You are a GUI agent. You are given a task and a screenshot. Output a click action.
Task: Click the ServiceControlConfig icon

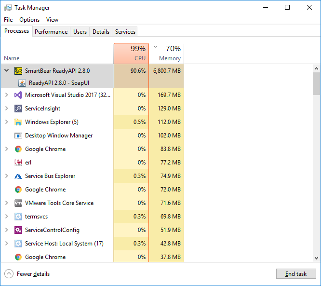[18, 230]
